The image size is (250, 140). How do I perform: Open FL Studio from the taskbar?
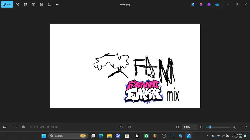155,136
